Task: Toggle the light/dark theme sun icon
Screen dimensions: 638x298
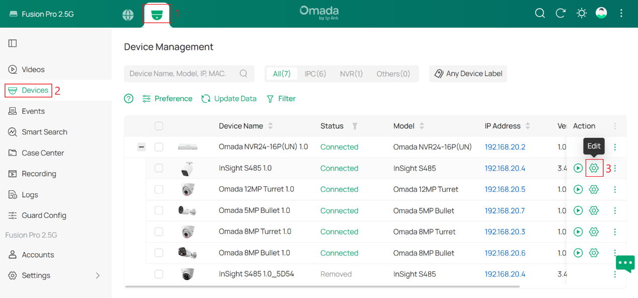Action: click(582, 14)
